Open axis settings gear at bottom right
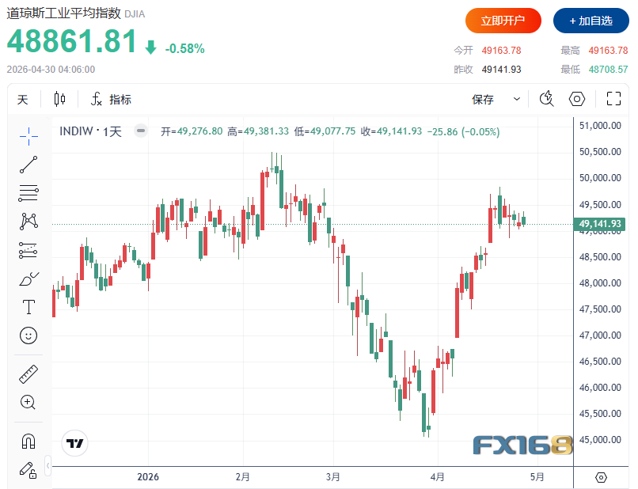Screen dimensions: 638x489 (x=601, y=477)
